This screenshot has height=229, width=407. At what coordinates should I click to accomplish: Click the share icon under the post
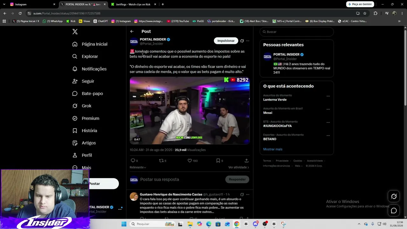246,161
